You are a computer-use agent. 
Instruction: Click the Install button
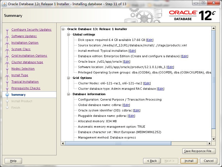189,161
